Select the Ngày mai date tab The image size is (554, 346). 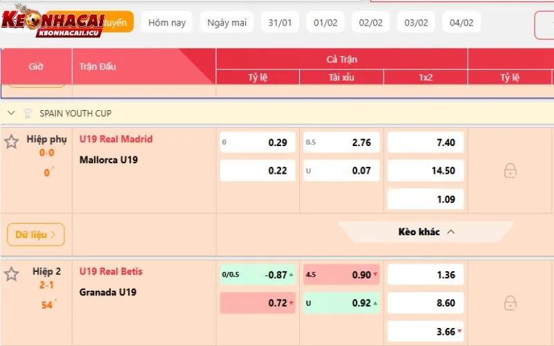(227, 23)
